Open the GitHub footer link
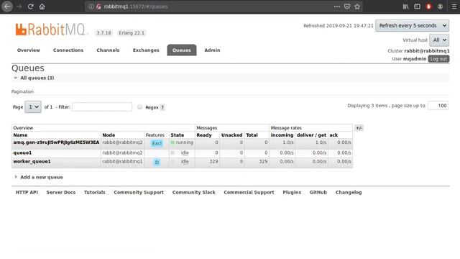460x259 pixels. click(318, 192)
